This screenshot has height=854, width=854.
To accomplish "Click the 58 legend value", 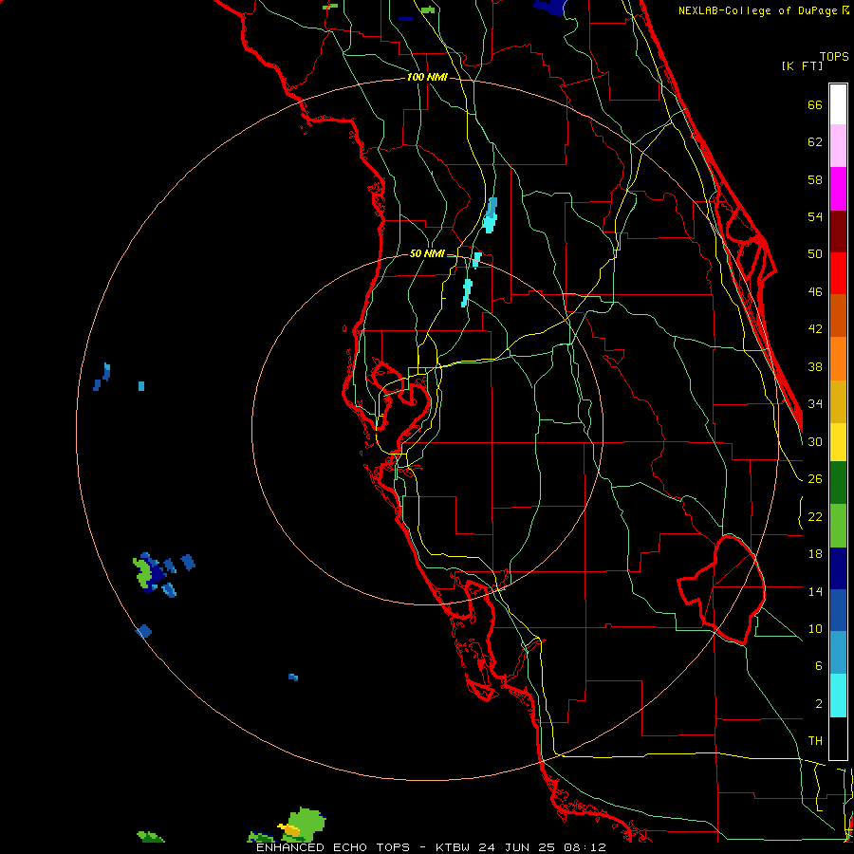I will [x=815, y=179].
